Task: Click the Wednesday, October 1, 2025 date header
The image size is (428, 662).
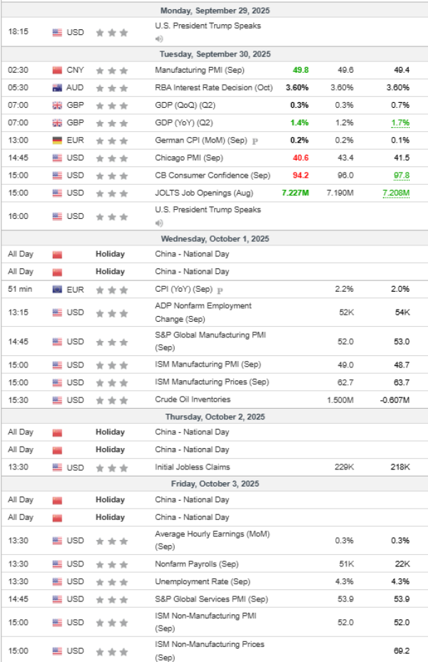Action: pos(214,239)
